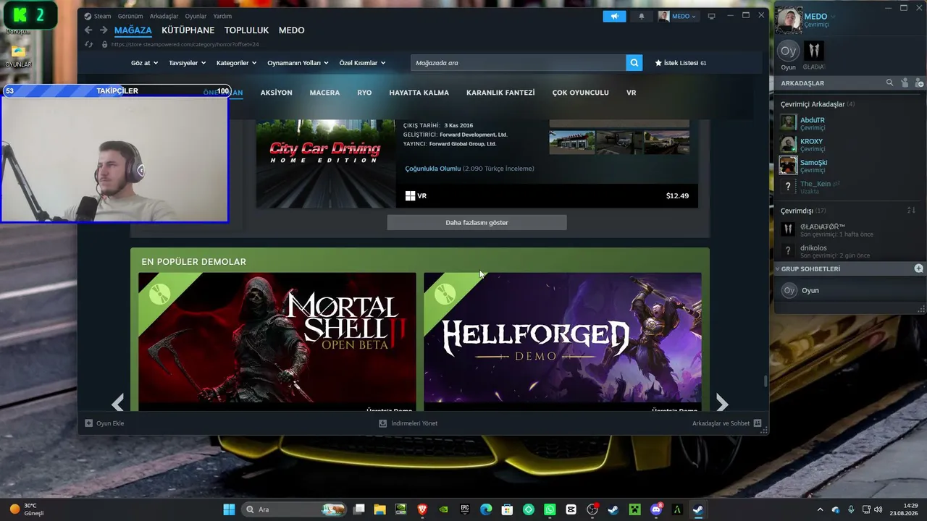Select the VR category tab
This screenshot has height=521, width=927.
tap(632, 93)
